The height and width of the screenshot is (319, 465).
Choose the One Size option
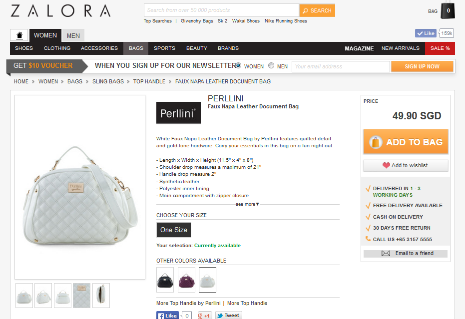coord(174,230)
